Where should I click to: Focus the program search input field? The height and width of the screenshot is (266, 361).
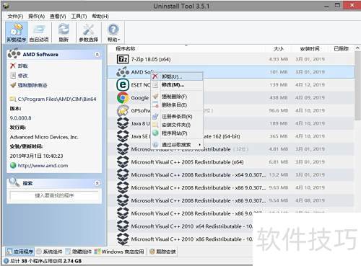54,195
